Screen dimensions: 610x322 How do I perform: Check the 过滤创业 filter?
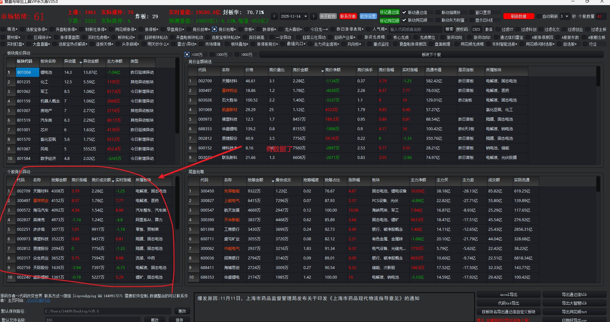(x=564, y=29)
